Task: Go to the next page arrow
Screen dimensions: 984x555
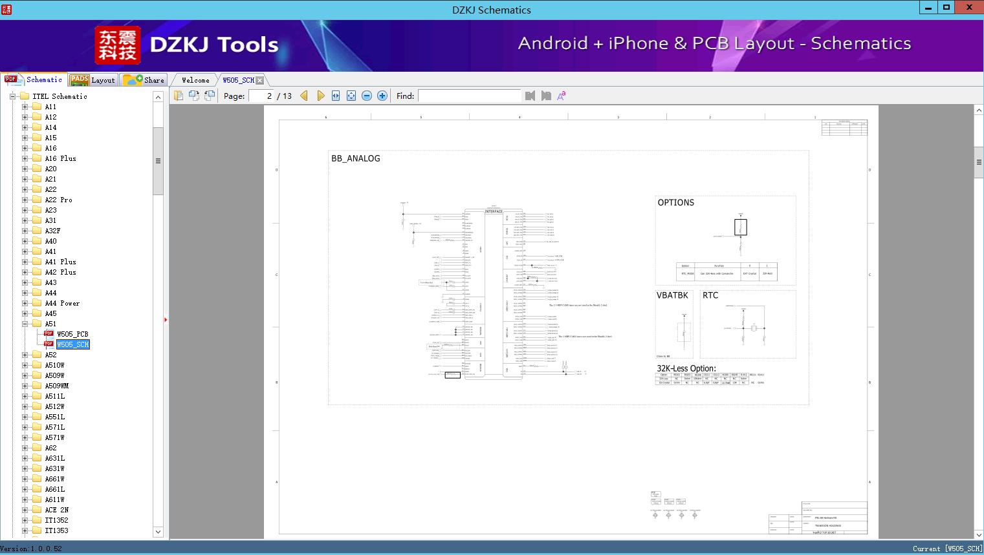Action: coord(320,96)
